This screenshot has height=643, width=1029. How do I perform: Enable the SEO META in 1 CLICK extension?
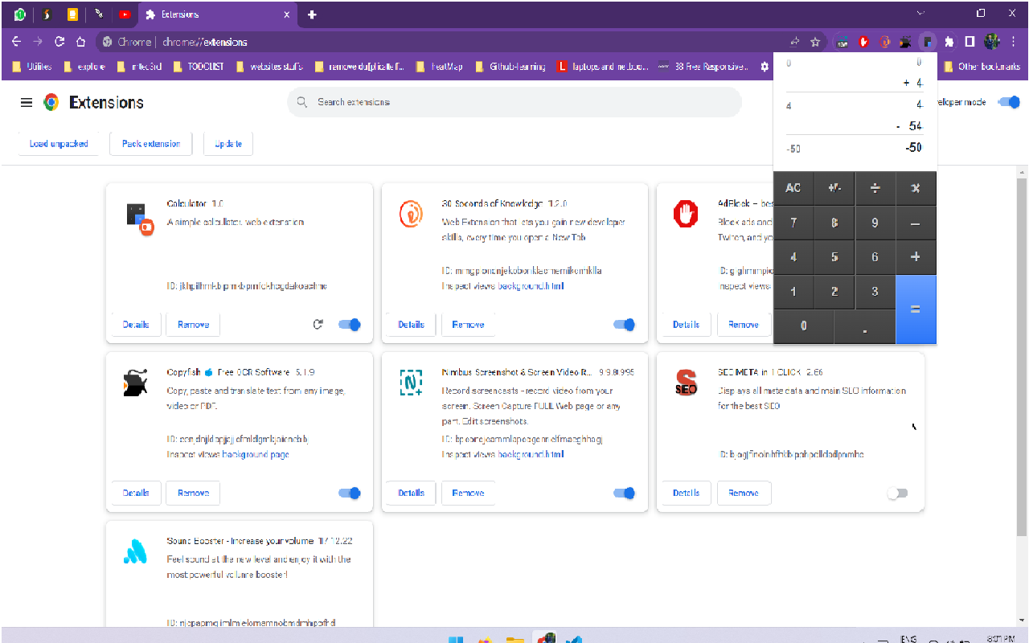897,494
